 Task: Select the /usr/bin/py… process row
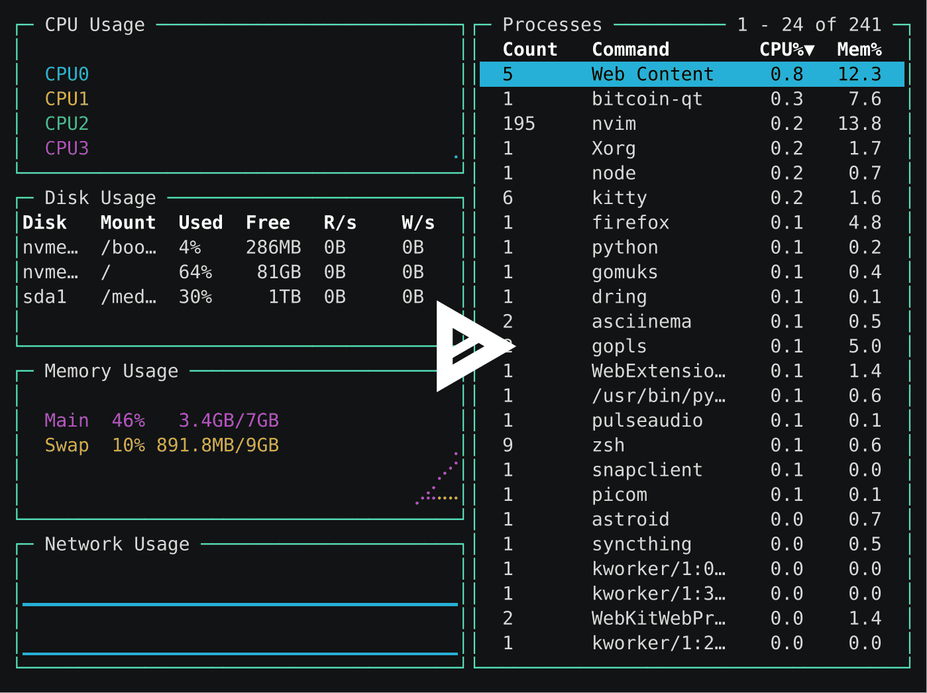pos(692,396)
